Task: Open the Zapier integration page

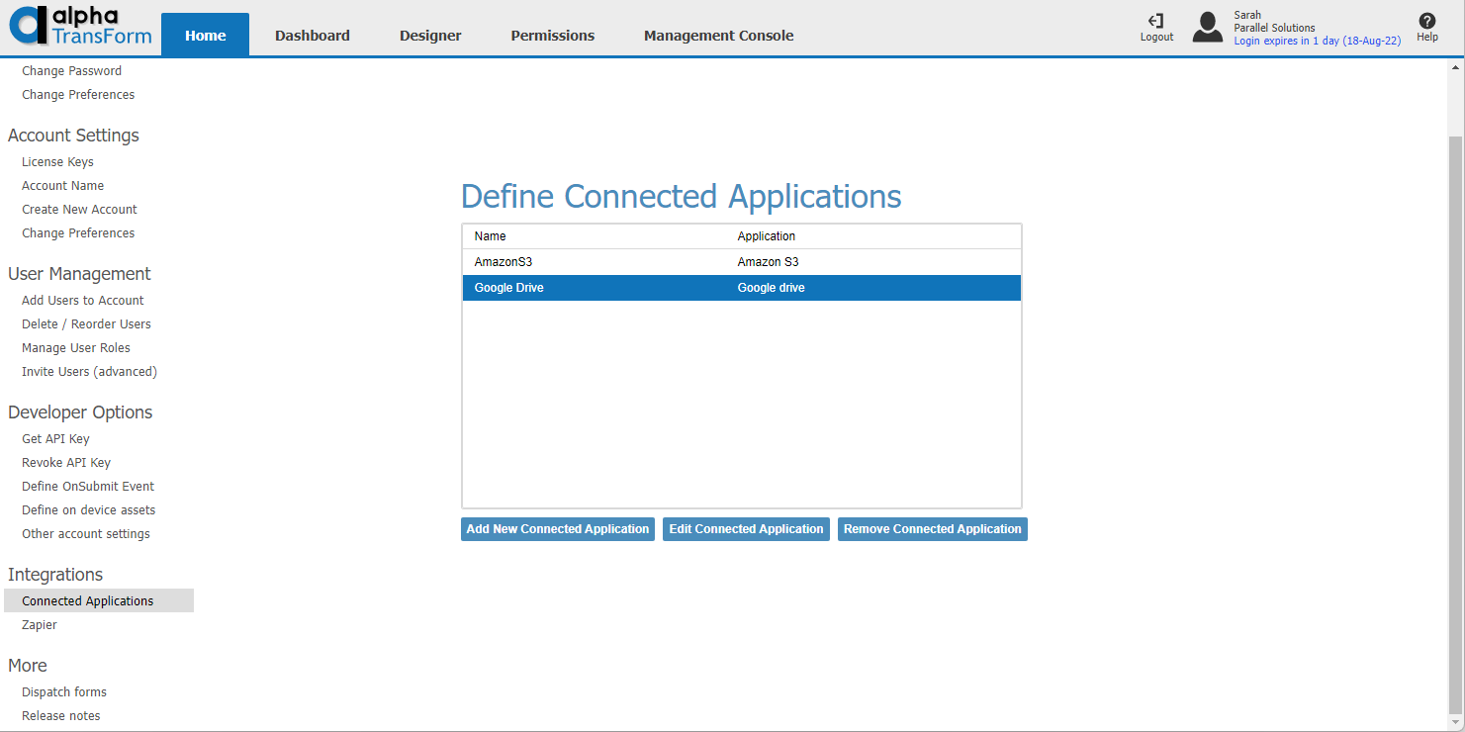Action: [x=40, y=624]
